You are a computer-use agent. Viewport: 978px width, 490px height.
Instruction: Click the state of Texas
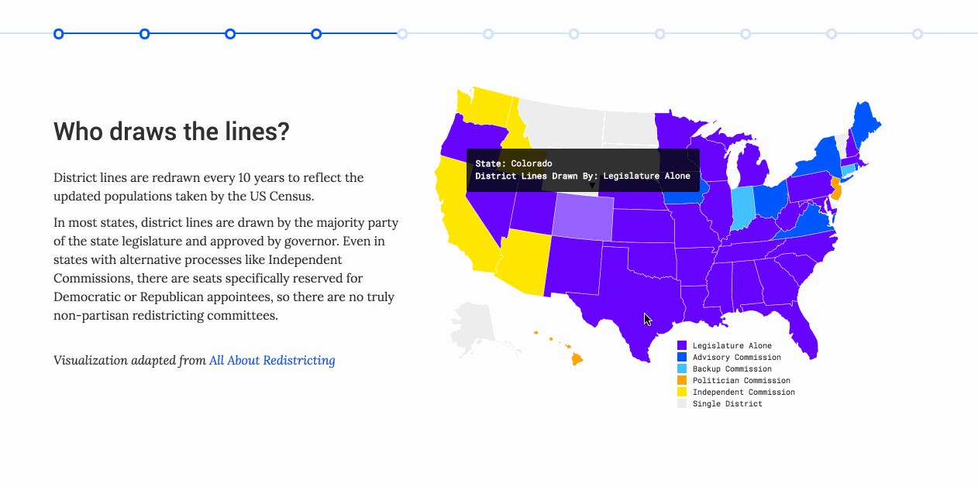tap(628, 298)
